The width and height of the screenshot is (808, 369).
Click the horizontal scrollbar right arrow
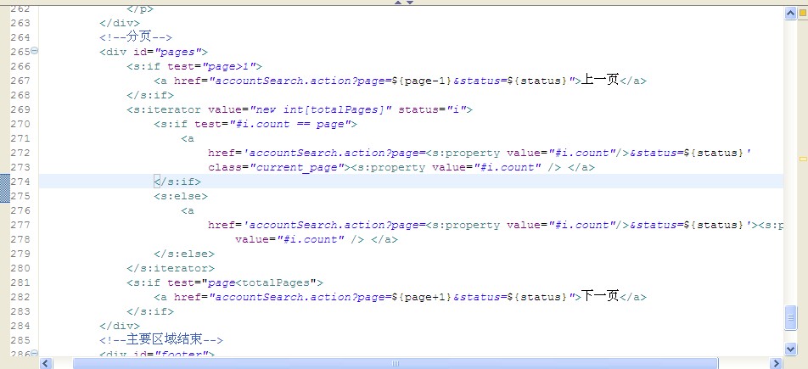[x=777, y=363]
